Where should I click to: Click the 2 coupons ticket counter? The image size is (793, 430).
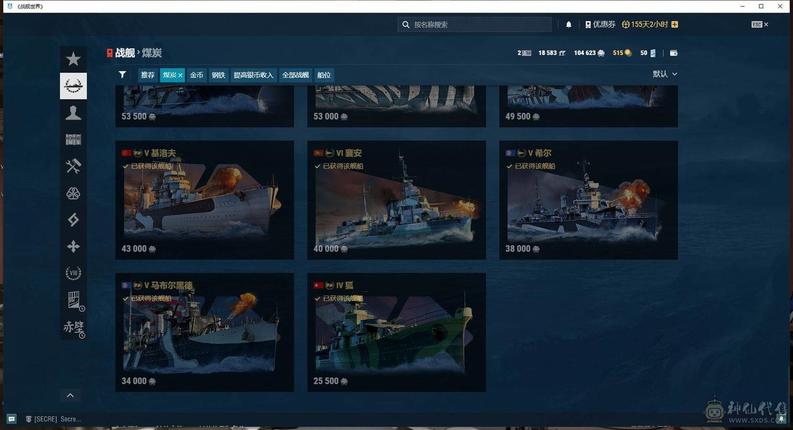[x=524, y=53]
